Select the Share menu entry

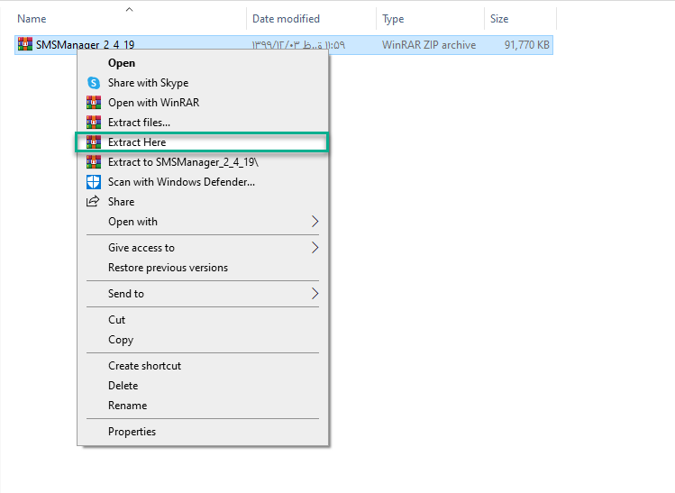[203, 202]
